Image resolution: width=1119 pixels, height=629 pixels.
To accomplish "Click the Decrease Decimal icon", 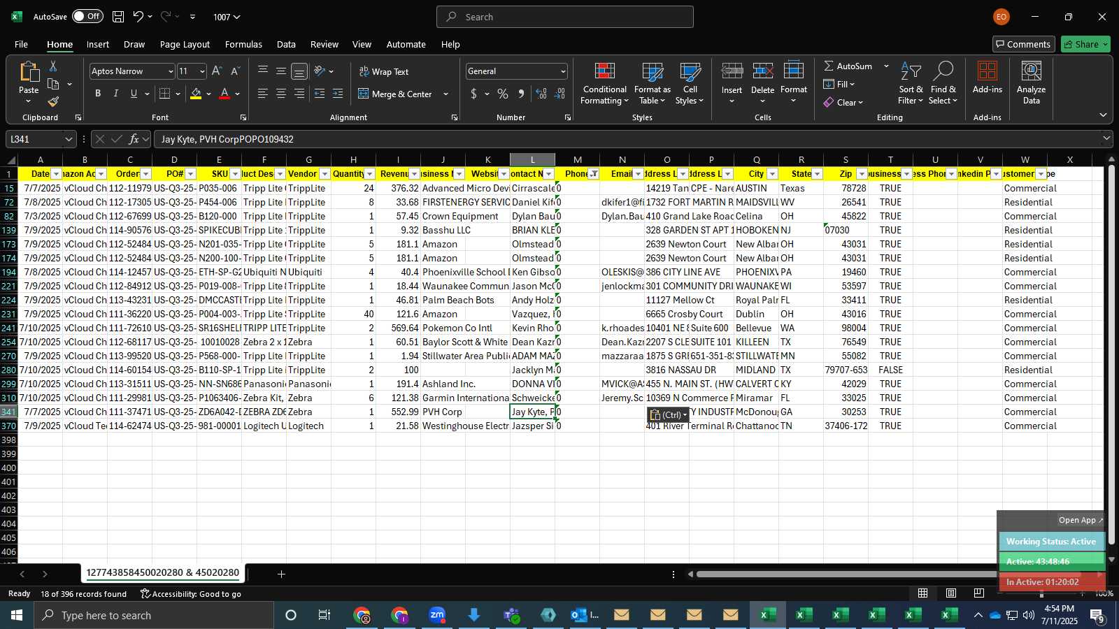I will (x=559, y=94).
